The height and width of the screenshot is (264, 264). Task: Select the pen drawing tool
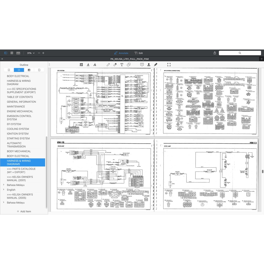[x=108, y=65]
